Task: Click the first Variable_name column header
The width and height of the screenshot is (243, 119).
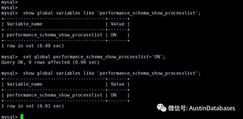Action: [25, 24]
